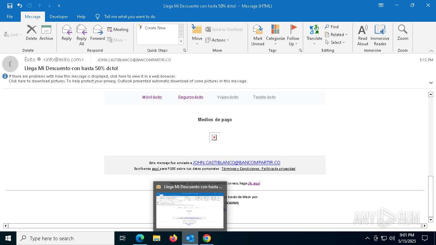Open the Seguros éxito link

coord(191,97)
